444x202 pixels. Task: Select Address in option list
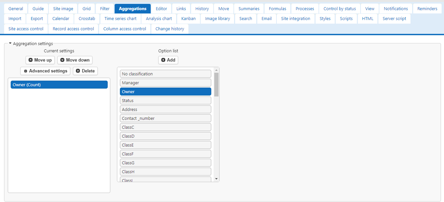(166, 109)
